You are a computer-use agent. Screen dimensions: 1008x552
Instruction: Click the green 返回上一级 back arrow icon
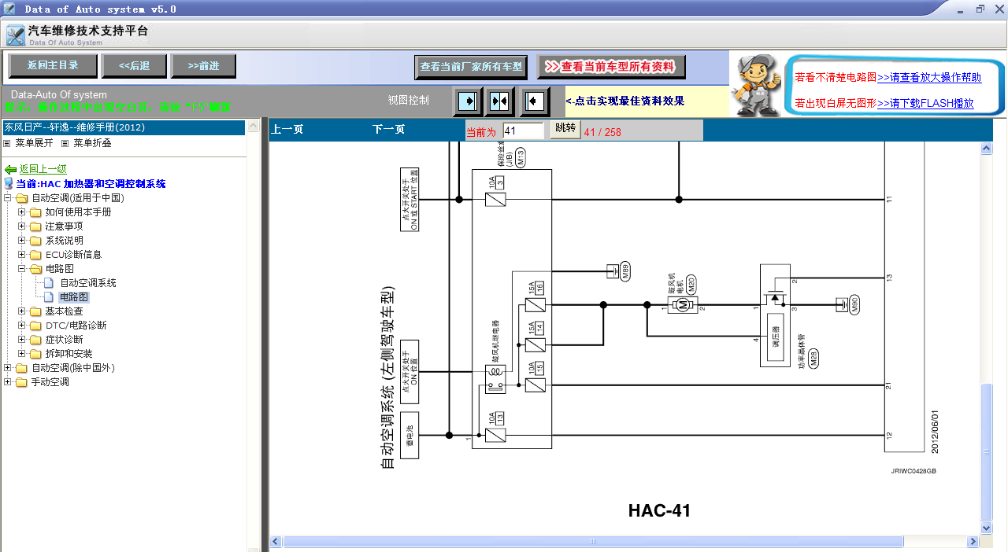point(10,170)
